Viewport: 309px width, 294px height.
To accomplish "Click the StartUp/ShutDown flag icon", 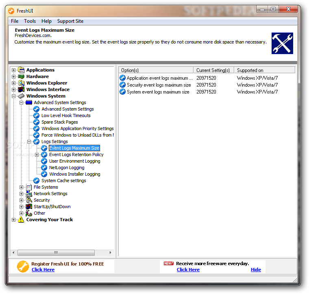I will [x=29, y=207].
